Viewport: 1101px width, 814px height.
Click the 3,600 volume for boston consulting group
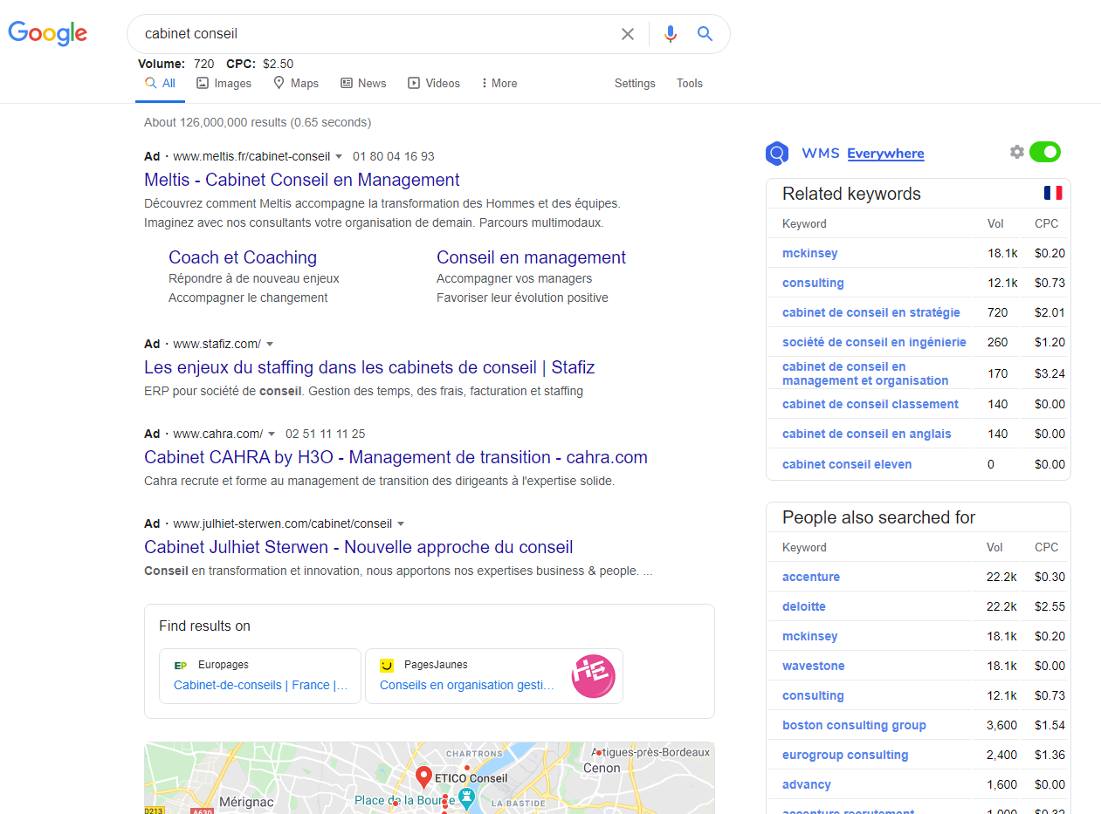(1002, 725)
